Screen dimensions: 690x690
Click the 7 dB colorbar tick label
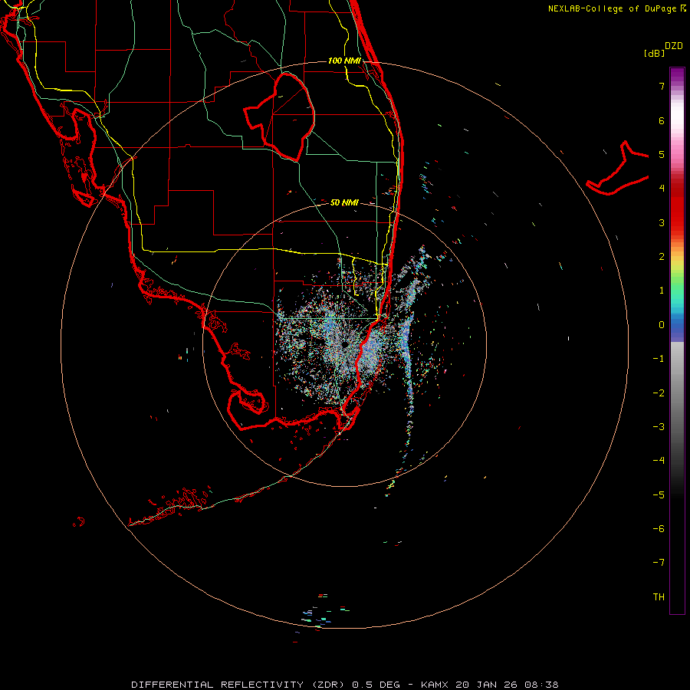662,86
